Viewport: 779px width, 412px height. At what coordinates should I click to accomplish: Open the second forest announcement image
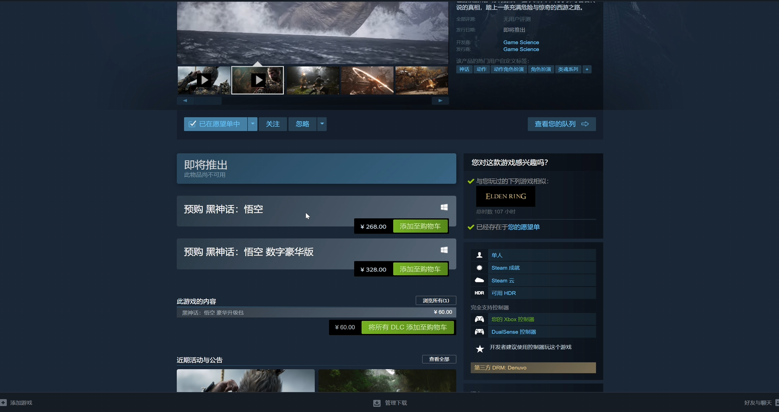tap(387, 381)
